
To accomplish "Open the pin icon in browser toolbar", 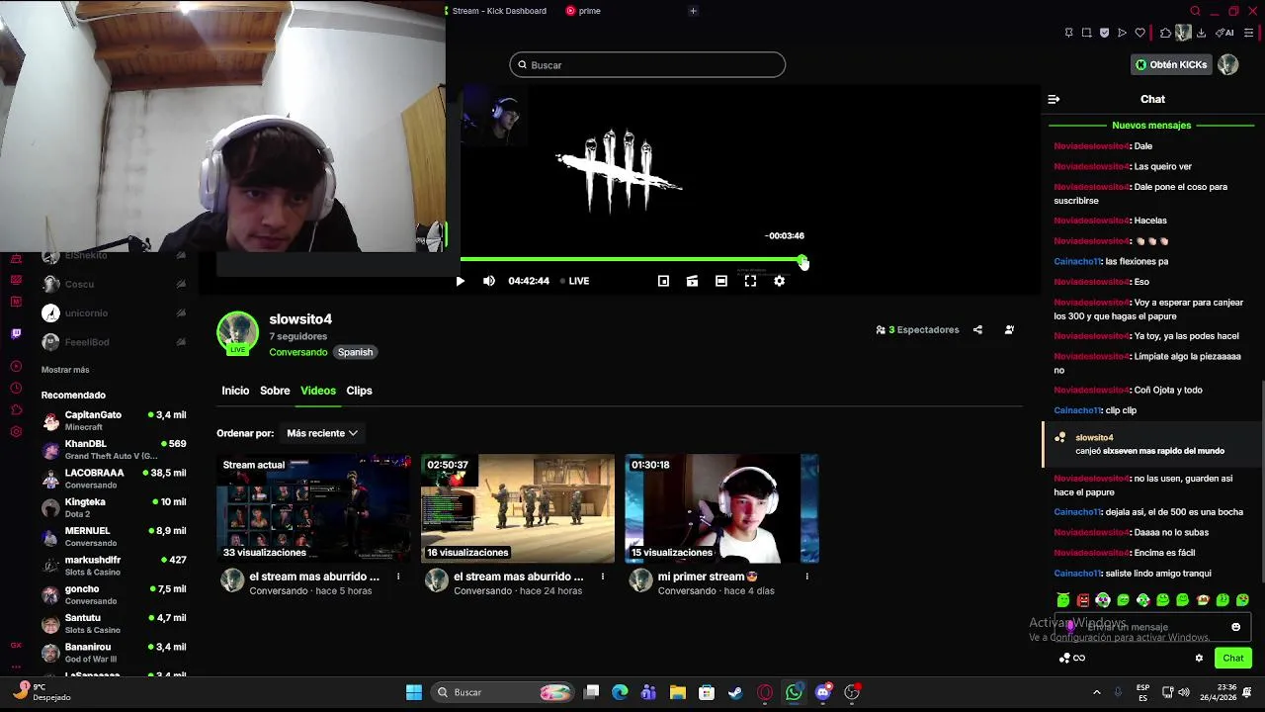I will click(1068, 33).
